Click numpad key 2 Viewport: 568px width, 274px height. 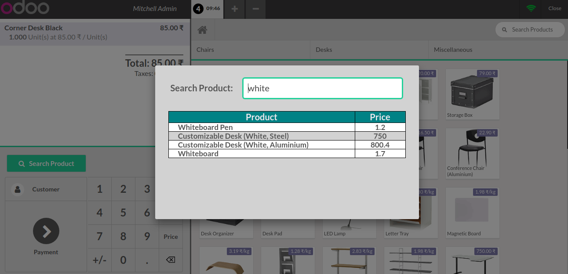[124, 189]
